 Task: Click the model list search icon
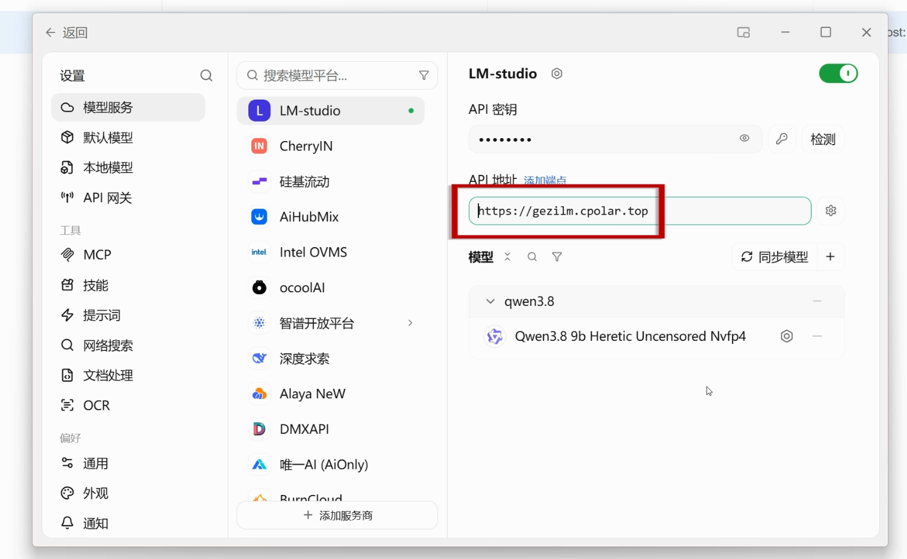[532, 257]
